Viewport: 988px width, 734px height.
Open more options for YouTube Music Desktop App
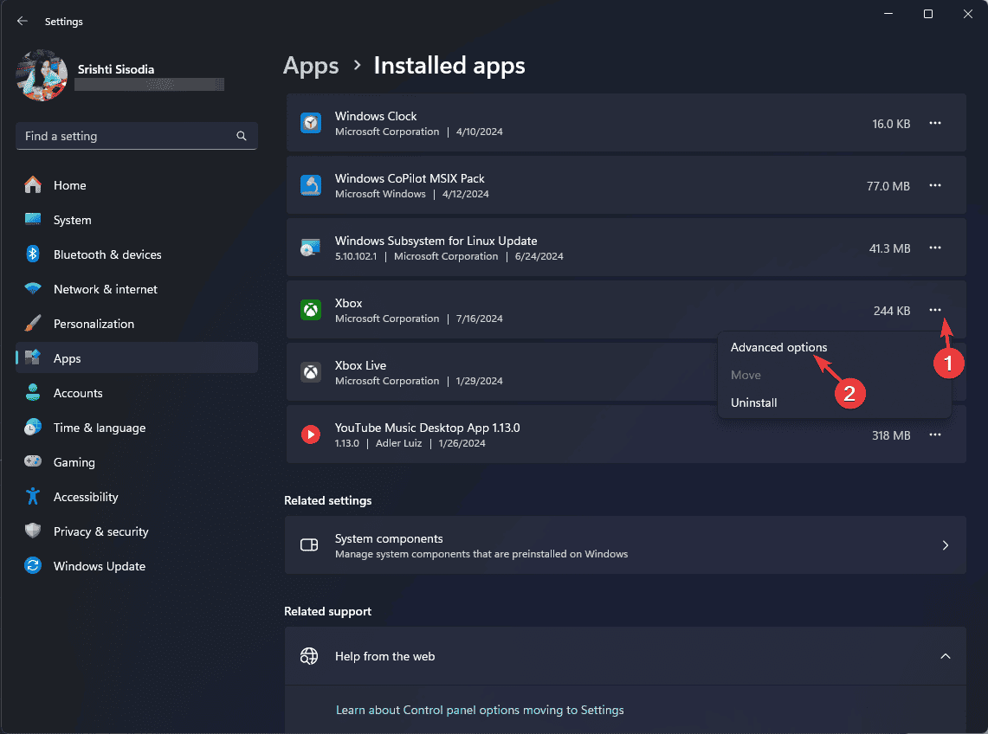(x=935, y=435)
